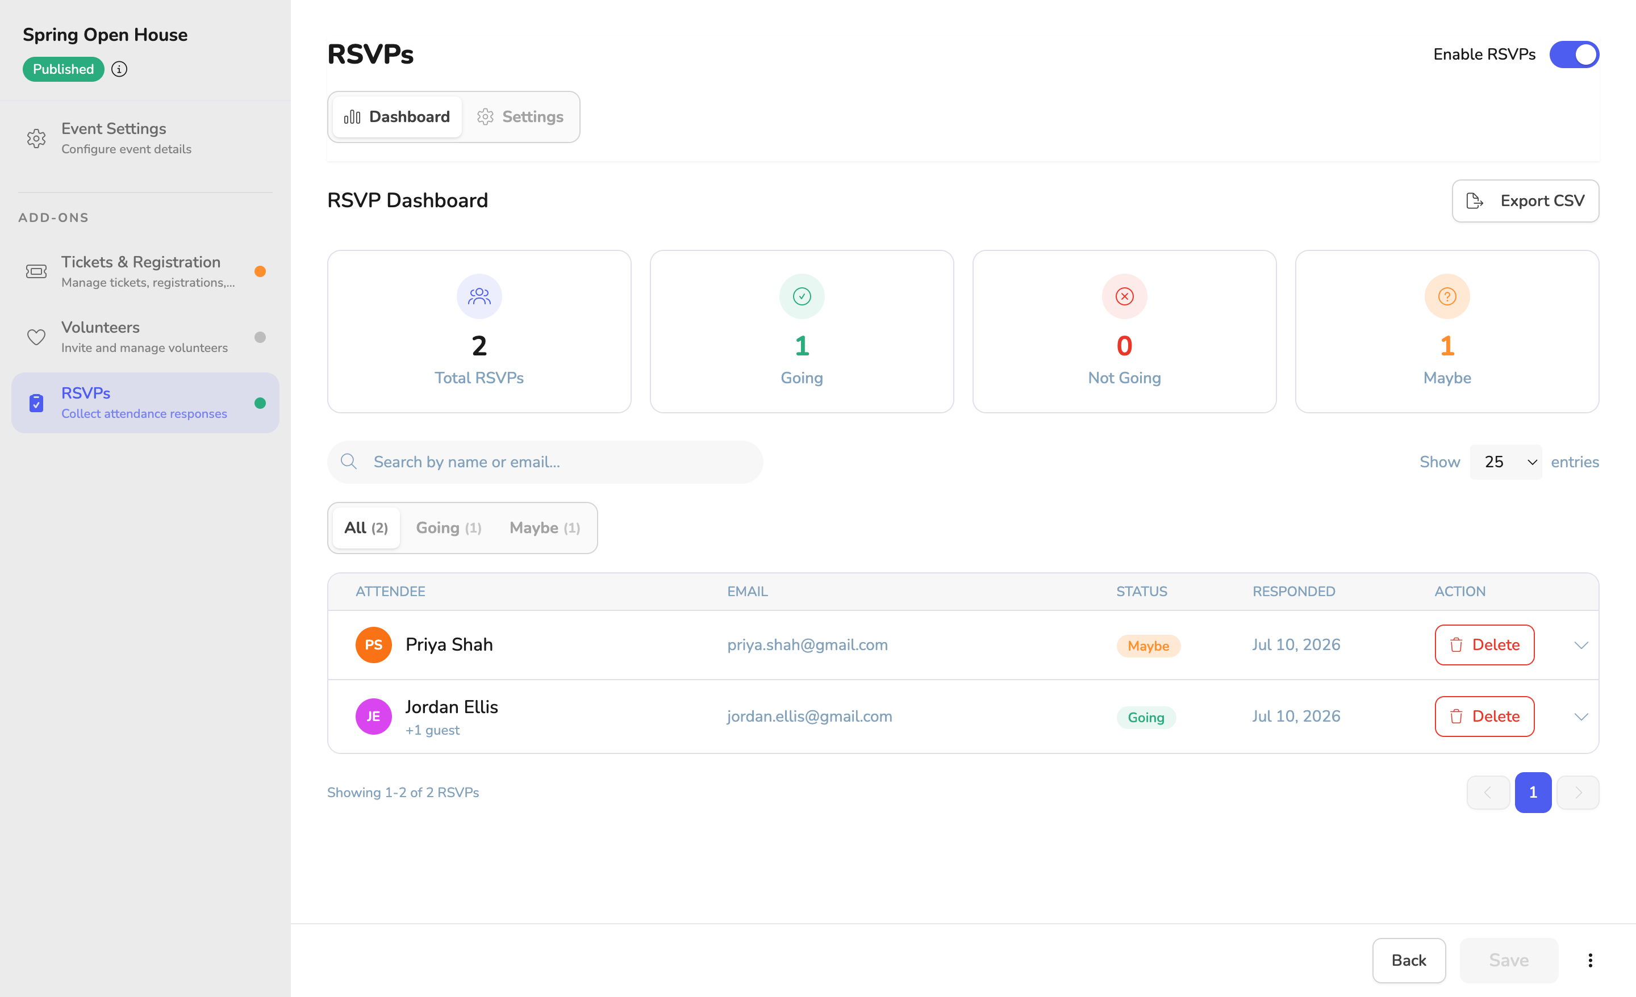1636x997 pixels.
Task: Click the EMAIL column header
Action: (x=748, y=592)
